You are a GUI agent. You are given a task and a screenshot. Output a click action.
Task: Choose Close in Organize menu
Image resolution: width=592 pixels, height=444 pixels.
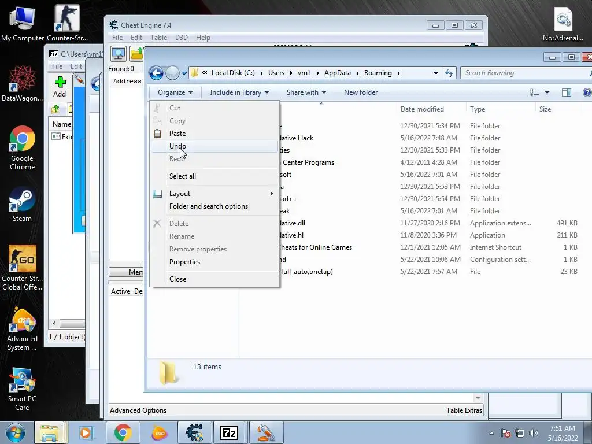tap(214, 279)
